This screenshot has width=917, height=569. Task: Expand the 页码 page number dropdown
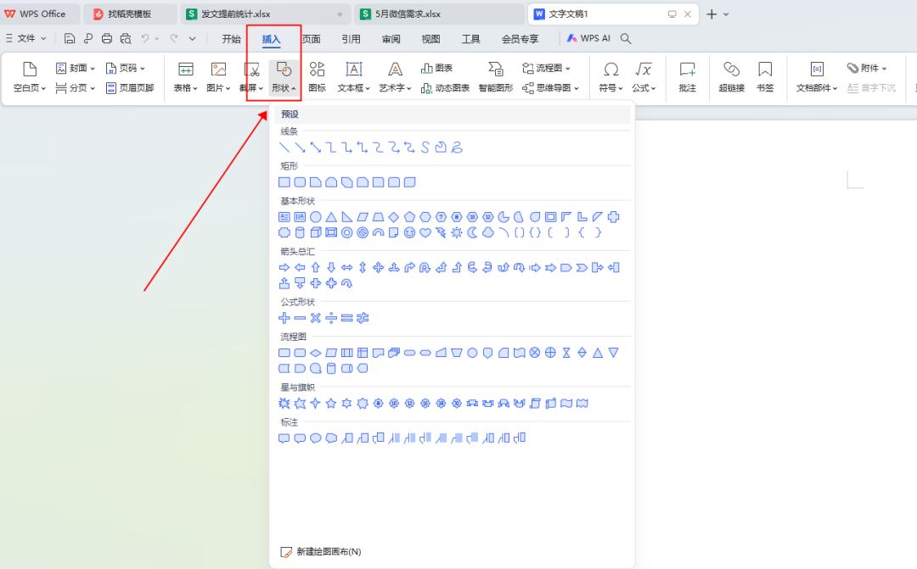click(x=125, y=69)
